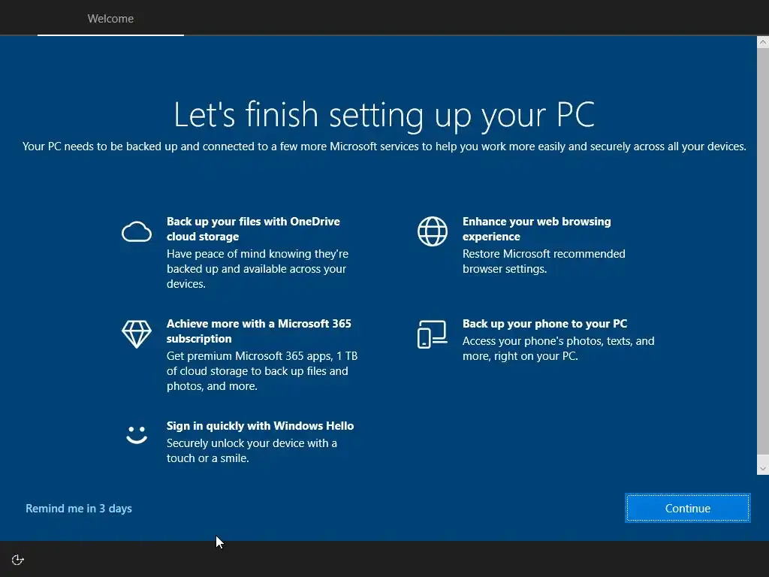
Task: Click the Microsoft 365 diamond icon
Action: pos(137,334)
